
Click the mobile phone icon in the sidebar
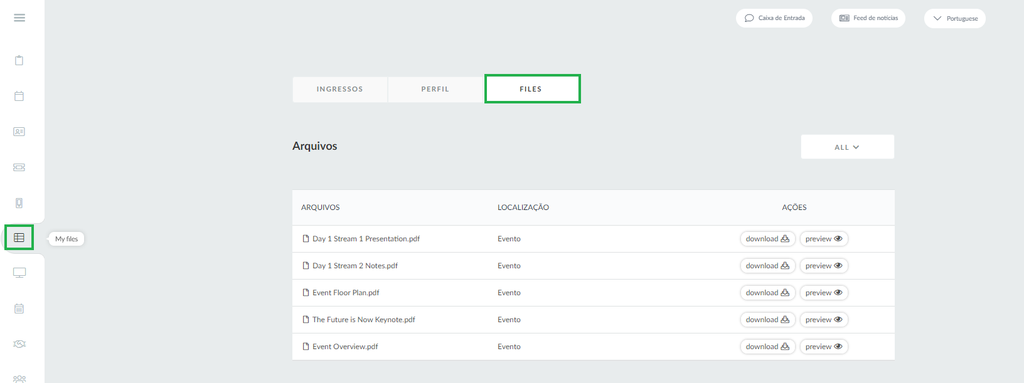point(19,203)
